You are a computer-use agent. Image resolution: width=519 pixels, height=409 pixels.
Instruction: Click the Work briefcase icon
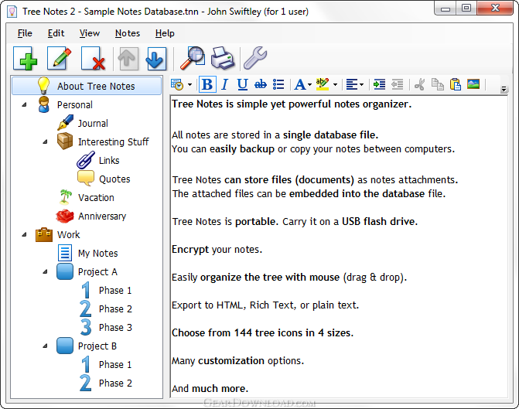point(44,234)
